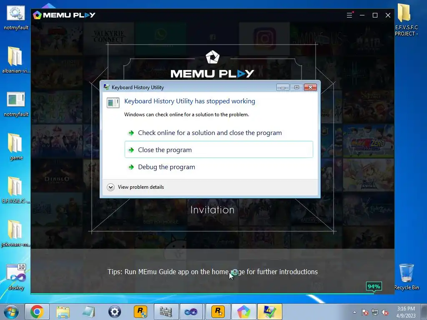427x320 pixels.
Task: Choose Check online for a solution option
Action: tap(210, 133)
